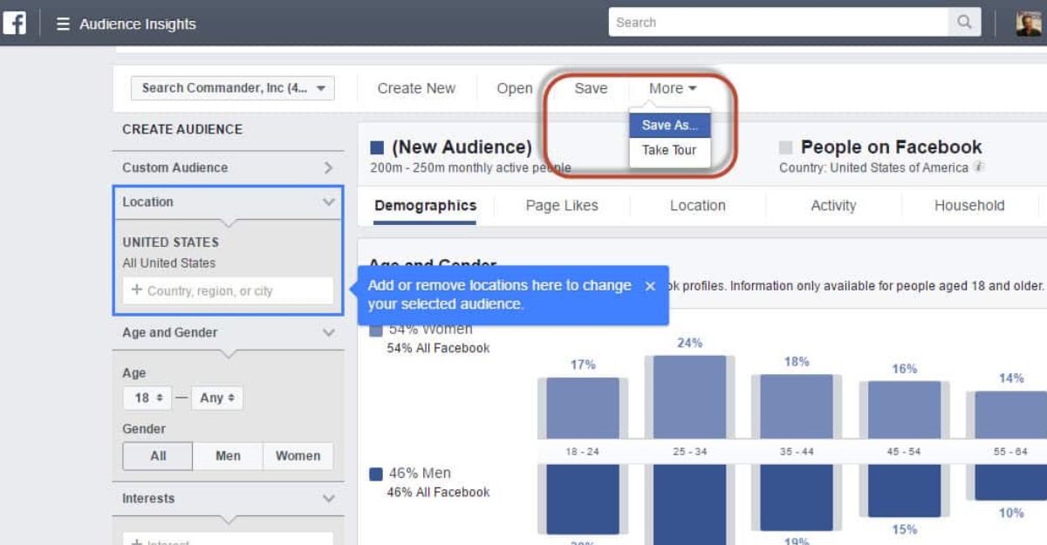Switch to the Household tab
This screenshot has width=1047, height=545.
tap(969, 206)
